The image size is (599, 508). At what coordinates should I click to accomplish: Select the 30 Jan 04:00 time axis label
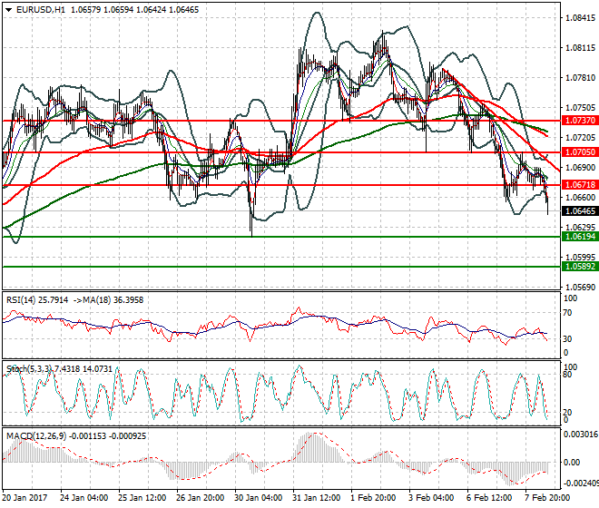[259, 498]
